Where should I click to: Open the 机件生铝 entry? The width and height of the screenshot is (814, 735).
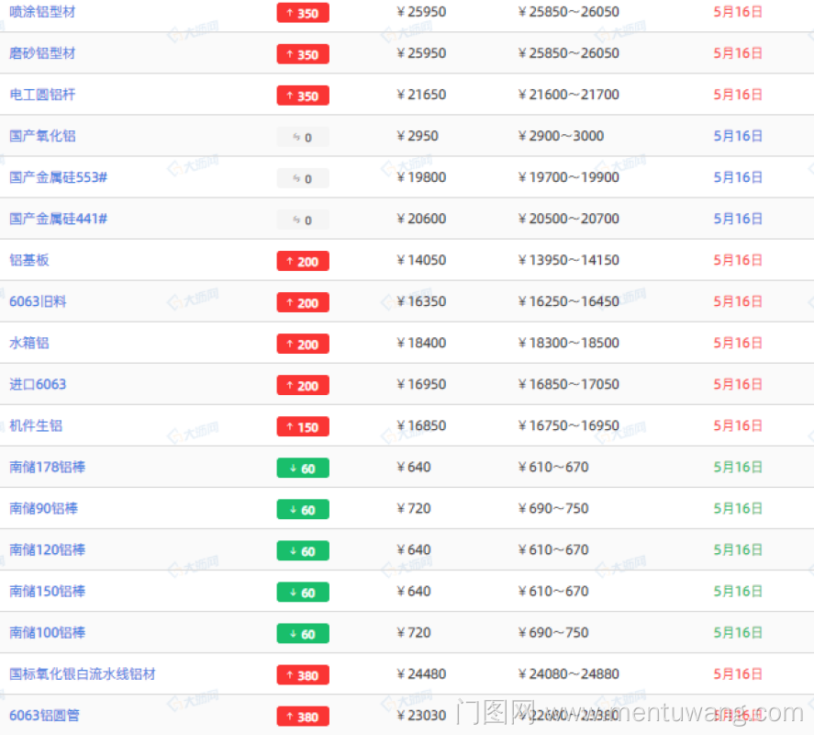point(36,425)
